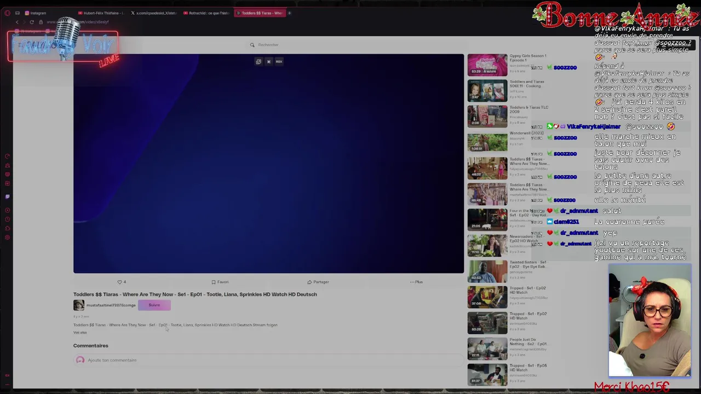Click the skip-next icon above the video
Screen dimensions: 701x394
pos(269,62)
